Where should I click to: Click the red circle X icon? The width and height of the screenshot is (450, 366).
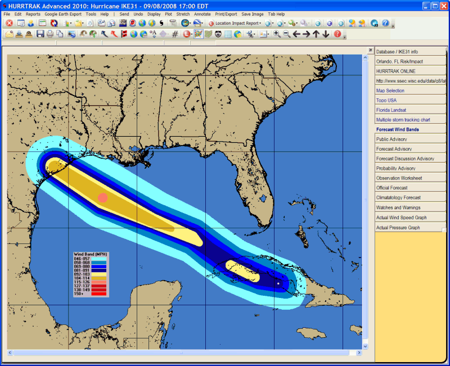(x=9, y=23)
